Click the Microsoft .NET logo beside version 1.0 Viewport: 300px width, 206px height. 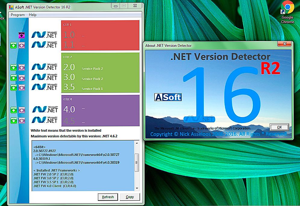point(44,35)
